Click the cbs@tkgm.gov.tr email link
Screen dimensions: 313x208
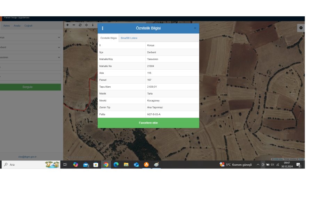pos(27,157)
